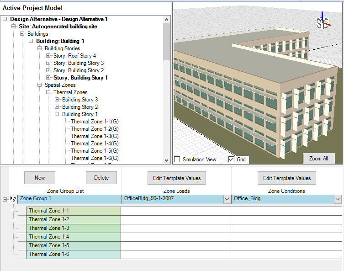The height and width of the screenshot is (271, 344).
Task: Collapse the Building Stories node
Action: [x=39, y=48]
